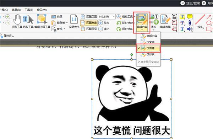Set view to Actual Size (实际大小)
Viewport: 213px width, 139px height.
click(74, 21)
